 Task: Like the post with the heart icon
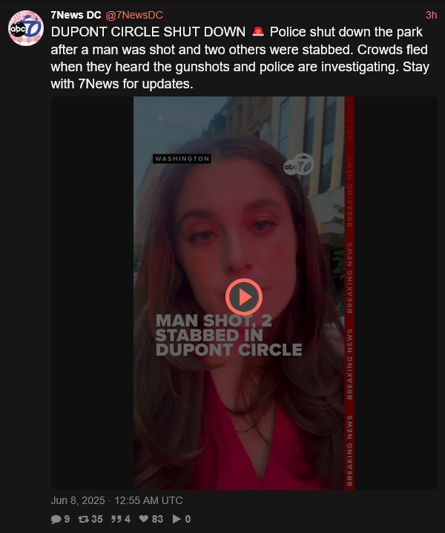tap(144, 519)
